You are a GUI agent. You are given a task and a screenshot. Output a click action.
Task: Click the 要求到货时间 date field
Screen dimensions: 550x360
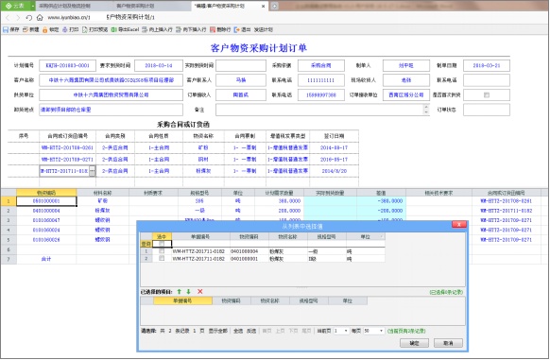pos(159,65)
